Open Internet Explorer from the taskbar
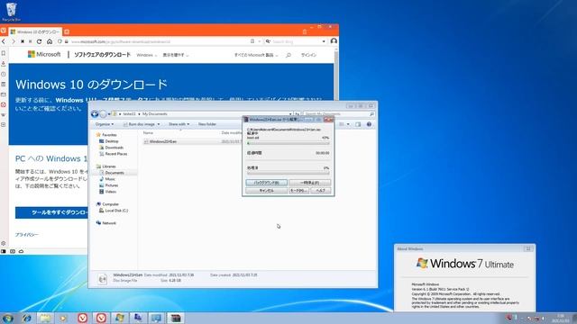577x324 pixels. 26,318
